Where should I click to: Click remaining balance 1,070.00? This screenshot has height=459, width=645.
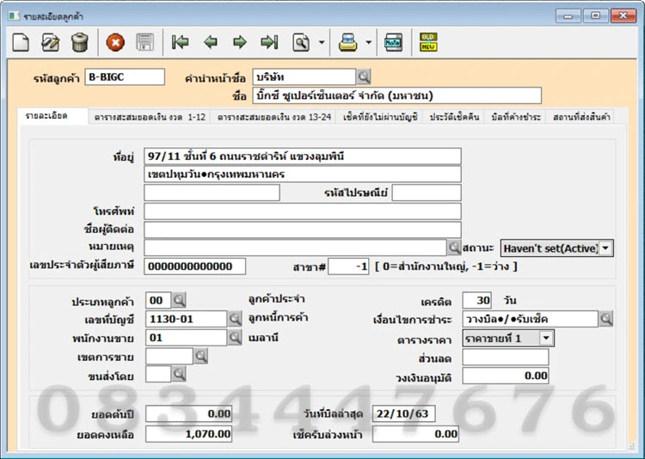(189, 434)
